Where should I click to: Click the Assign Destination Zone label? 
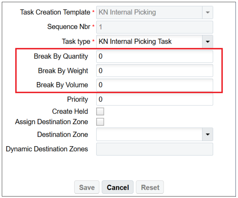(x=52, y=122)
